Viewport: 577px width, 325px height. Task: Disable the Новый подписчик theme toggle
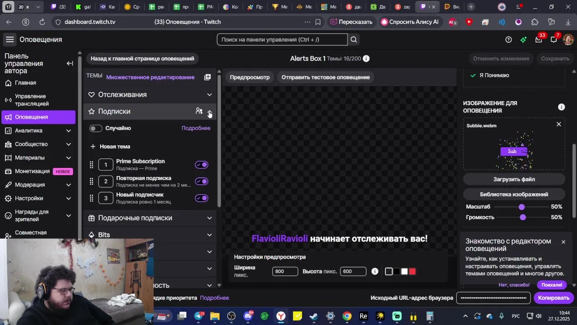[201, 198]
